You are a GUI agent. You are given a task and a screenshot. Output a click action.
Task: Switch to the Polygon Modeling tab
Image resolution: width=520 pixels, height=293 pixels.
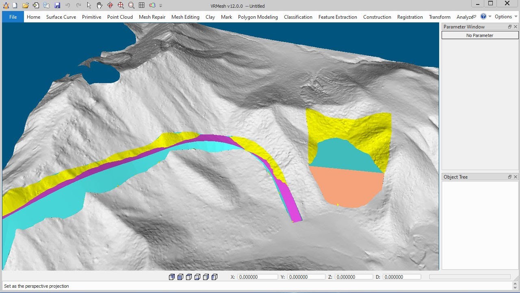click(258, 17)
